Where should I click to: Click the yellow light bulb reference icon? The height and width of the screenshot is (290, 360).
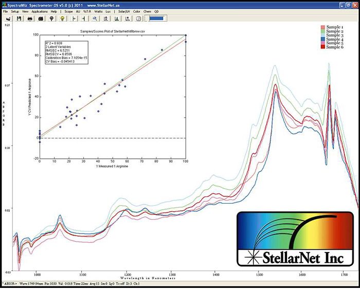(62, 19)
